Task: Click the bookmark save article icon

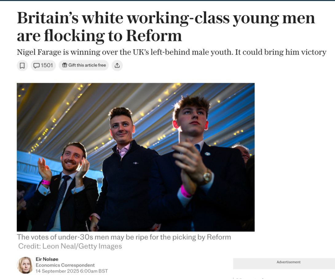Action: click(x=22, y=65)
